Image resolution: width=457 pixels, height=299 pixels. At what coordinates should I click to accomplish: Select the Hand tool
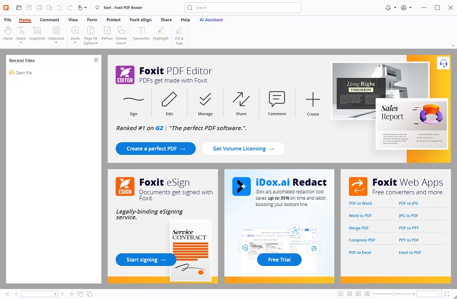coord(7,33)
